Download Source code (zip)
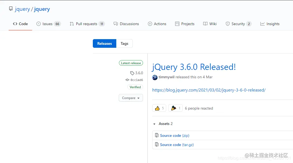 175,135
